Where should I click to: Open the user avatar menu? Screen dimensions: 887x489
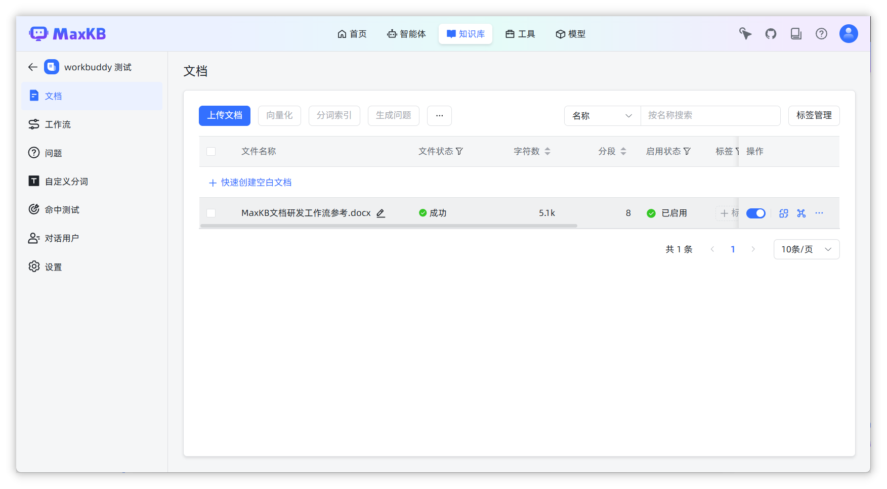pyautogui.click(x=849, y=34)
